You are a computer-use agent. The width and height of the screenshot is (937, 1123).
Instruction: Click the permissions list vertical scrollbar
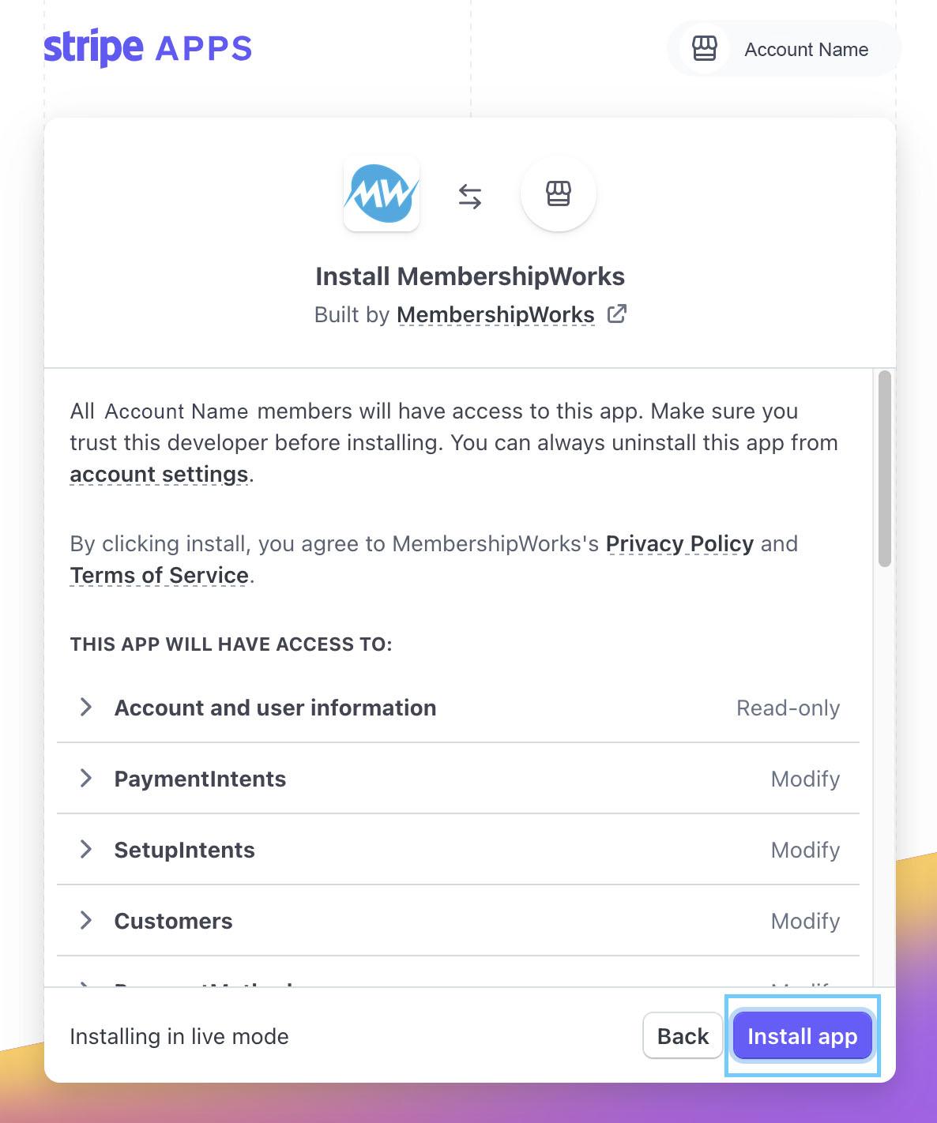coord(885,469)
